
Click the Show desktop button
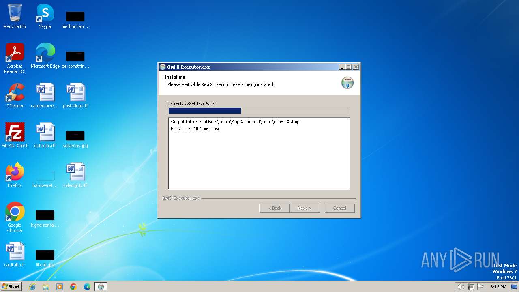point(514,287)
